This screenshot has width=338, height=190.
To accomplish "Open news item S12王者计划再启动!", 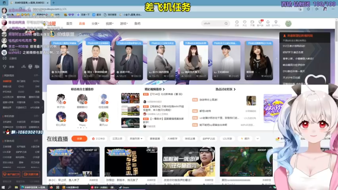I will (294, 46).
